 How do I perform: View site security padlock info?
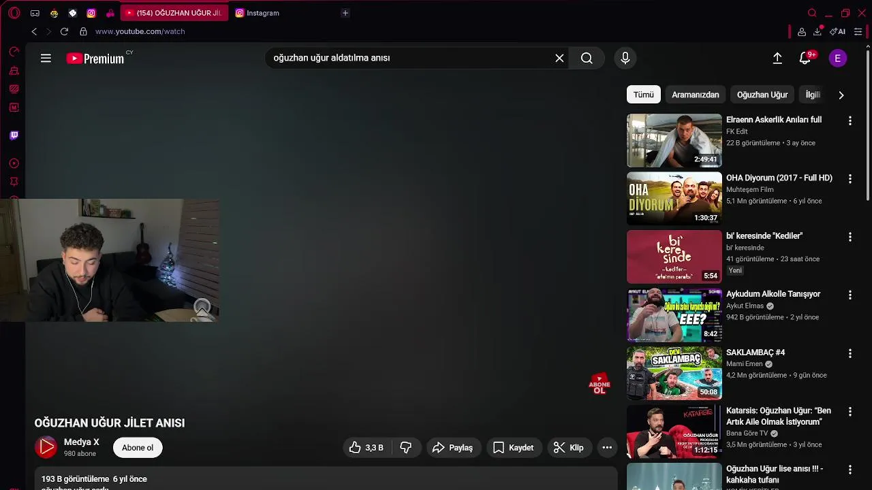[83, 31]
